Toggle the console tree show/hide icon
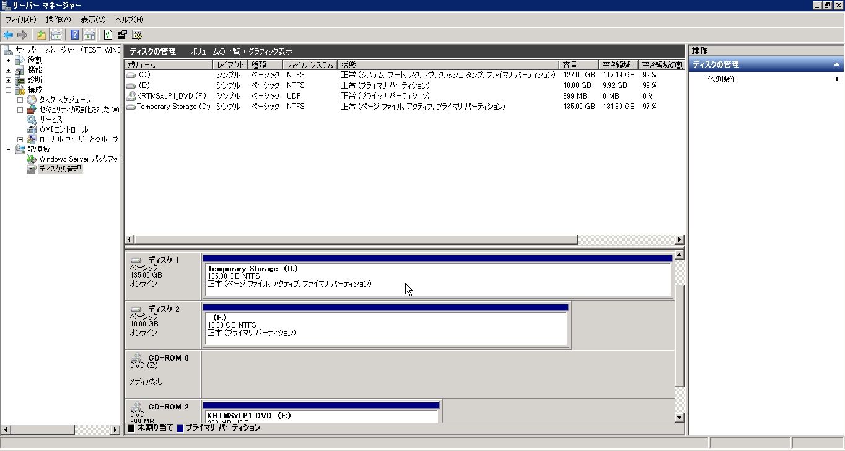Screen dimensions: 845x451 (x=56, y=35)
